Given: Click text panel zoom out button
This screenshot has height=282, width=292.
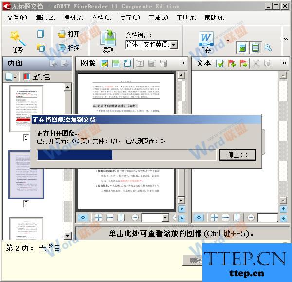Looking at the screenshot, I should pyautogui.click(x=251, y=218).
